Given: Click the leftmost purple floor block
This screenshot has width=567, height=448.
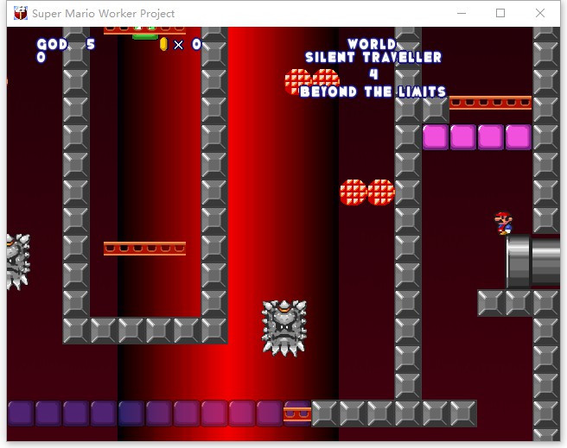Looking at the screenshot, I should pos(21,413).
